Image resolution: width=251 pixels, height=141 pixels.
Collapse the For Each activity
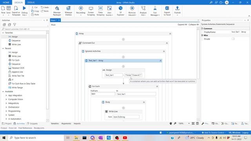point(157,86)
